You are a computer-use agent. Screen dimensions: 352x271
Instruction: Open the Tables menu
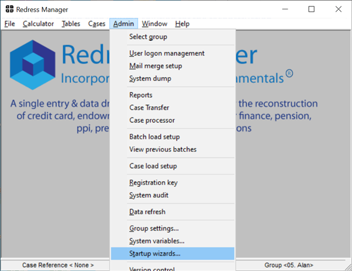pyautogui.click(x=71, y=24)
